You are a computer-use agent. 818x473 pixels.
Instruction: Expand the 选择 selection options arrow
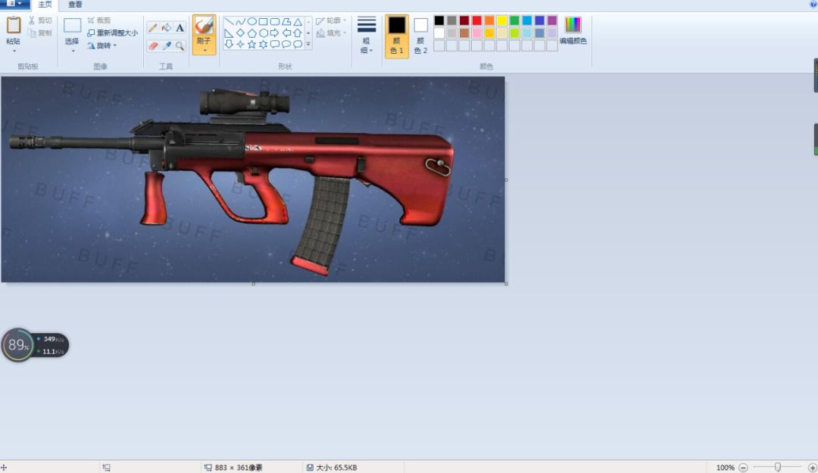click(x=73, y=51)
